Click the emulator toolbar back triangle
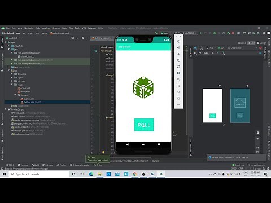The width and height of the screenshot is (271, 203). coord(178,86)
